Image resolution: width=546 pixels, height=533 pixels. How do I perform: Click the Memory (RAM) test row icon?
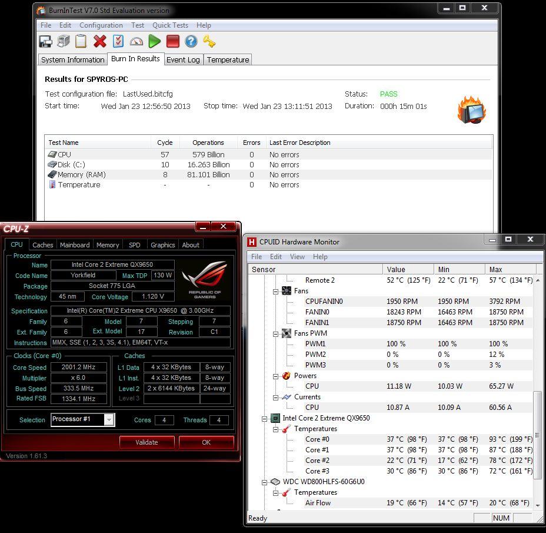point(52,174)
